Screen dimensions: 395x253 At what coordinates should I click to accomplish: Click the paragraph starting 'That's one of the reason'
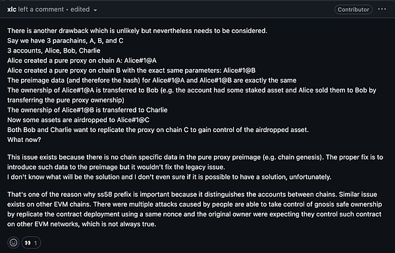(194, 209)
